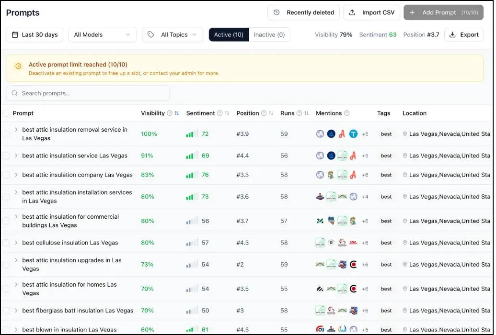The width and height of the screenshot is (496, 335).
Task: Click the black striped logo in homes Las Vegas row
Action: 320,289
